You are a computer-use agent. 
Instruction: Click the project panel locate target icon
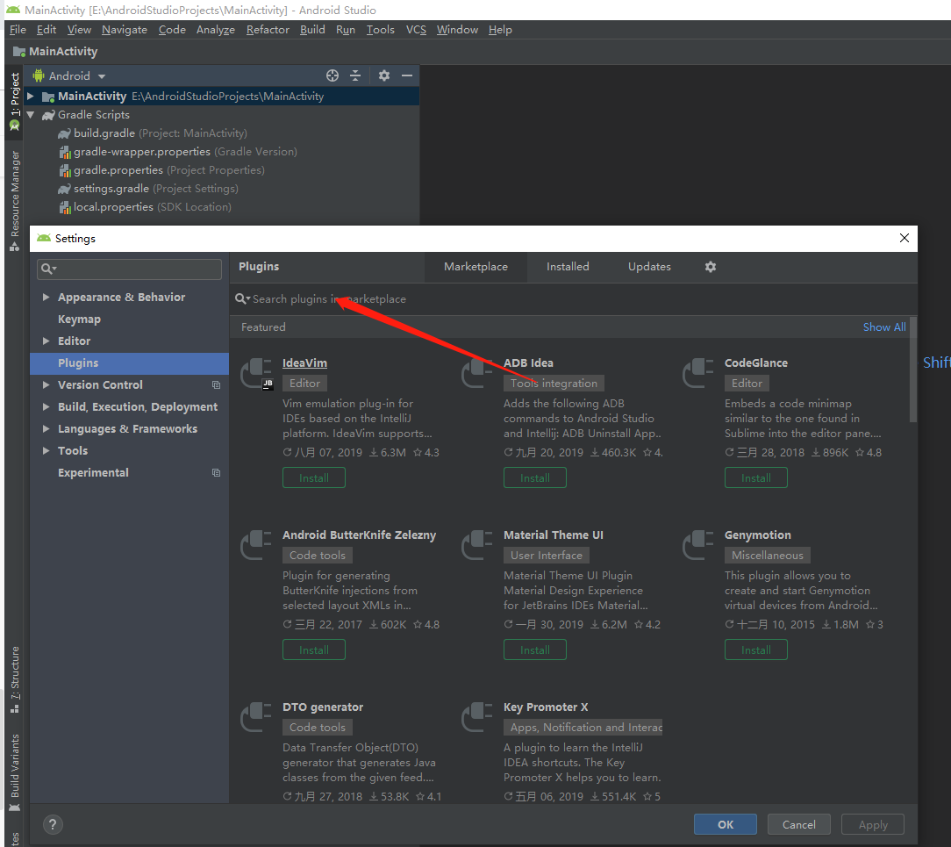[332, 76]
